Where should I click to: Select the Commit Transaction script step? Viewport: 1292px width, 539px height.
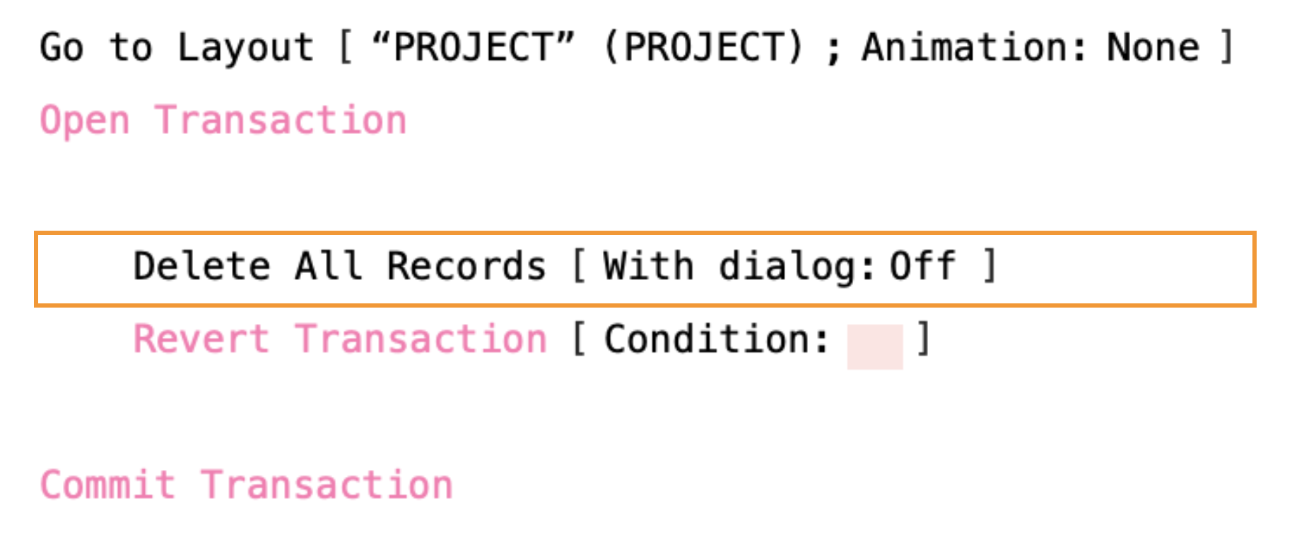click(246, 485)
